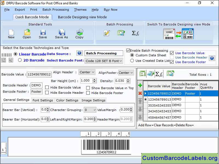Enable the Use Barcode Header checkbox
Screen dimensions: 219x164
172,57
